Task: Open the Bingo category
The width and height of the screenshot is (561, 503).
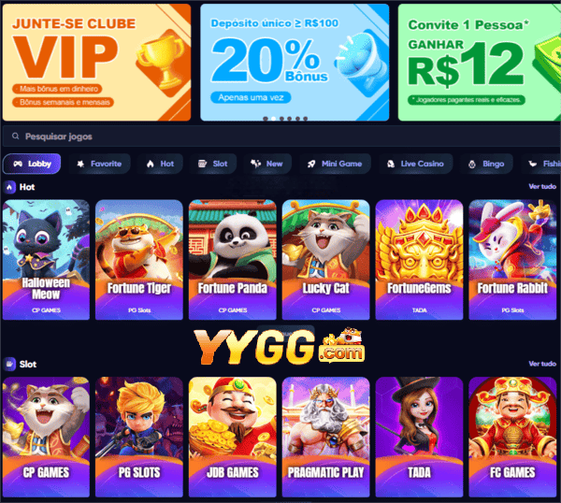Action: [486, 164]
